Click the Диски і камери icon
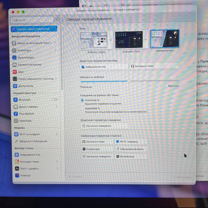This screenshot has height=208, width=208. point(16,107)
